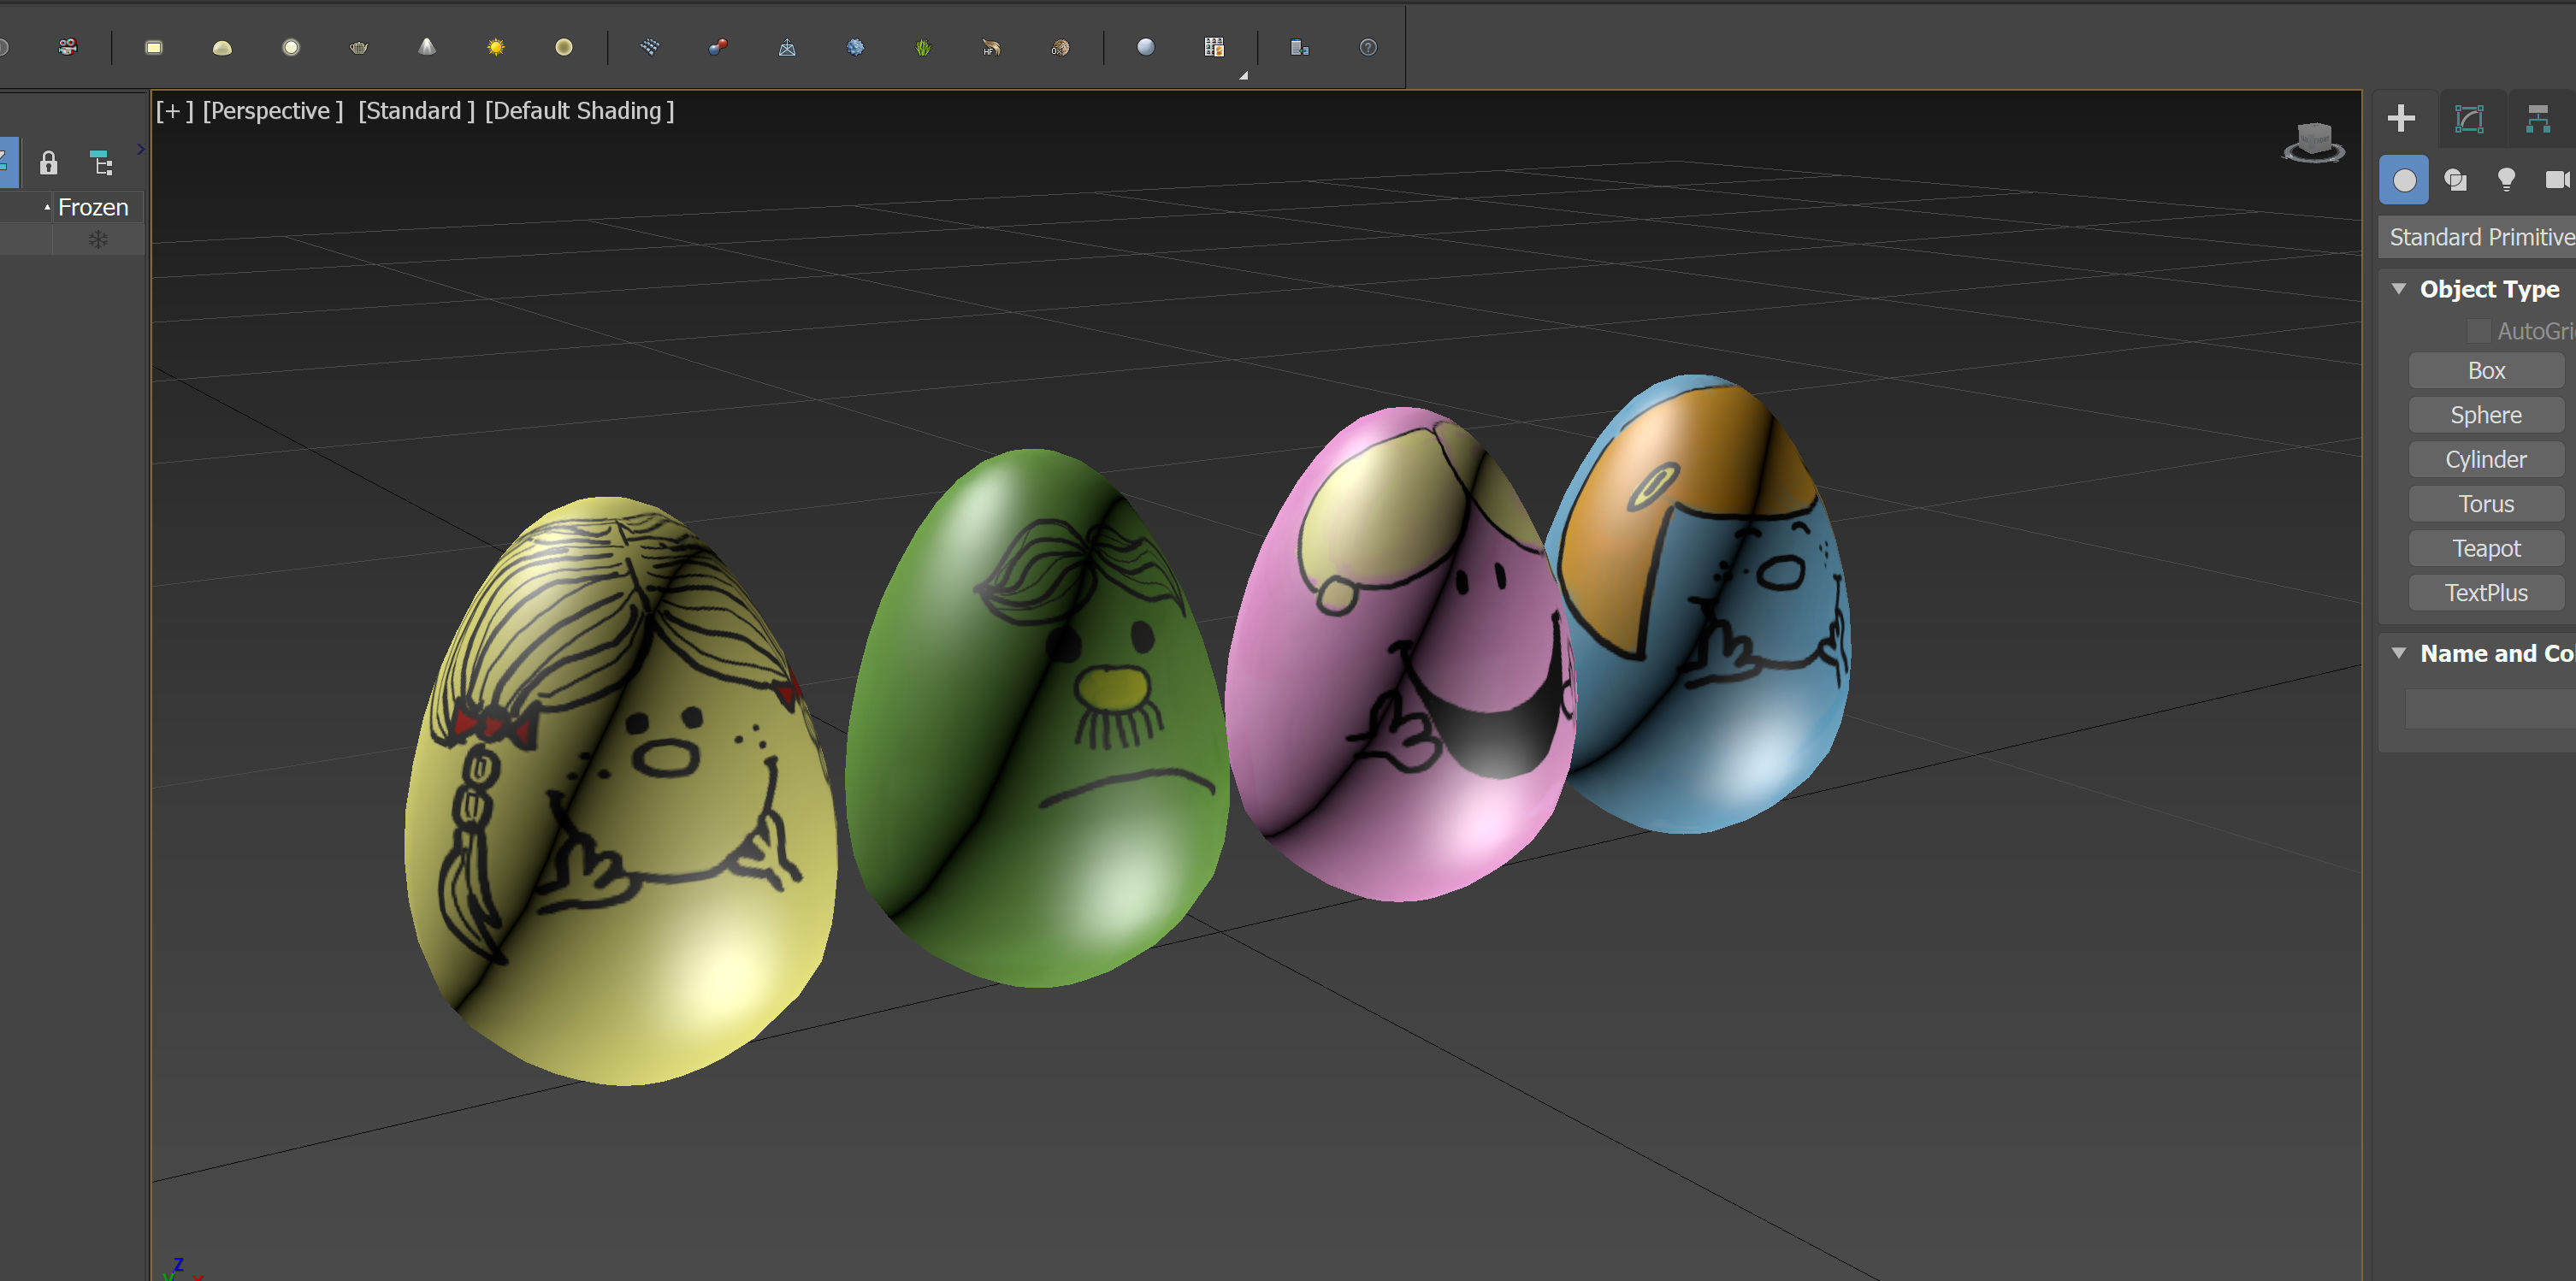Click the flat yellow disc light icon
Screen dimensions: 2576x1281
point(564,47)
